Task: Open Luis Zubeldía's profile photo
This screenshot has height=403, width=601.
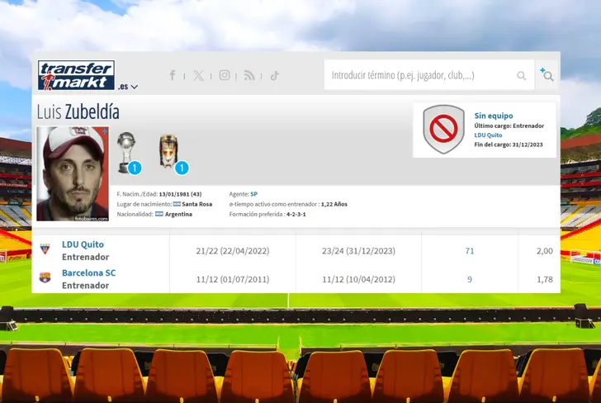Action: [x=73, y=173]
